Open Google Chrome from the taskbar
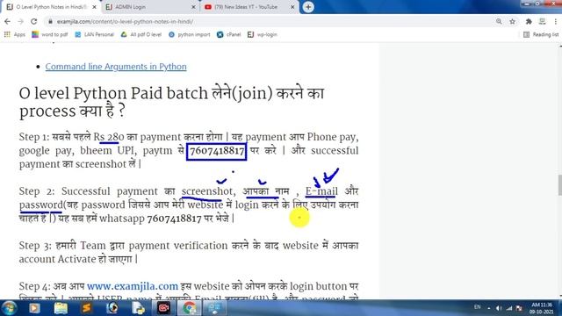Viewport: 562px width, 316px height. point(190,308)
